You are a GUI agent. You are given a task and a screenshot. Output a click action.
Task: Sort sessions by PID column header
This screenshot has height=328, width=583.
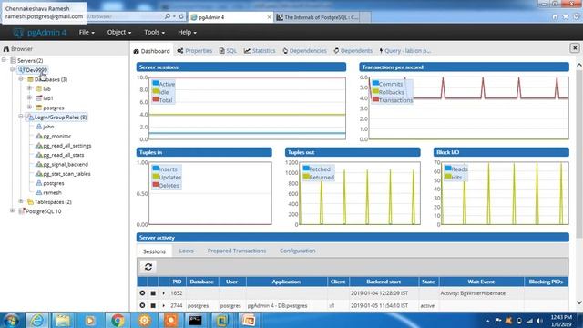click(x=177, y=282)
